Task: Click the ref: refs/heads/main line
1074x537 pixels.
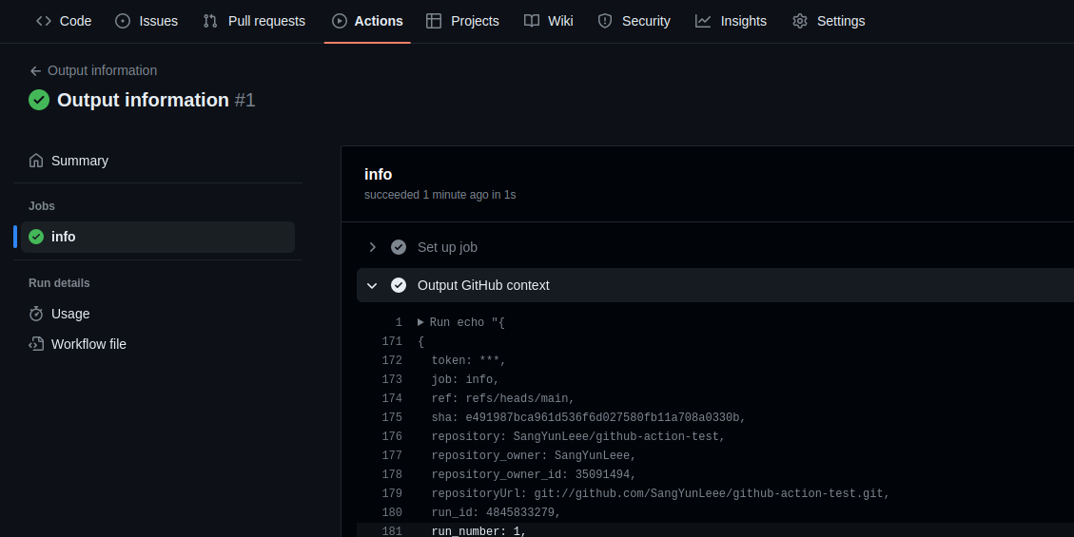Action: (502, 398)
